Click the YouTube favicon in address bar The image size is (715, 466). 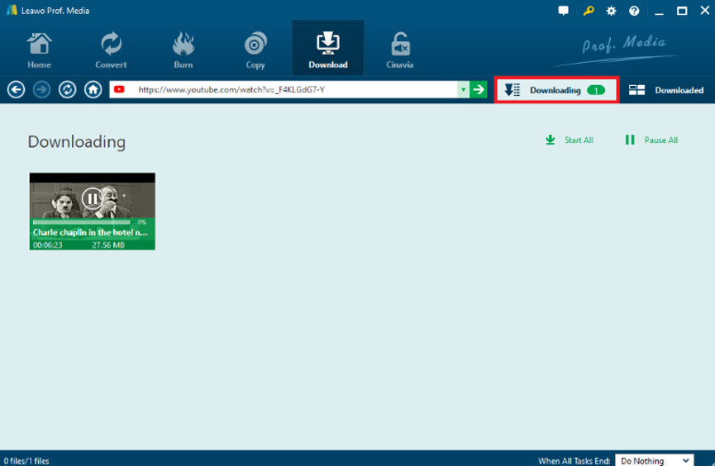pos(119,89)
